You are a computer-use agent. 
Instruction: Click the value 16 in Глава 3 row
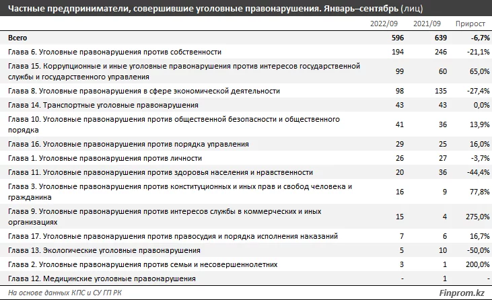pos(399,192)
